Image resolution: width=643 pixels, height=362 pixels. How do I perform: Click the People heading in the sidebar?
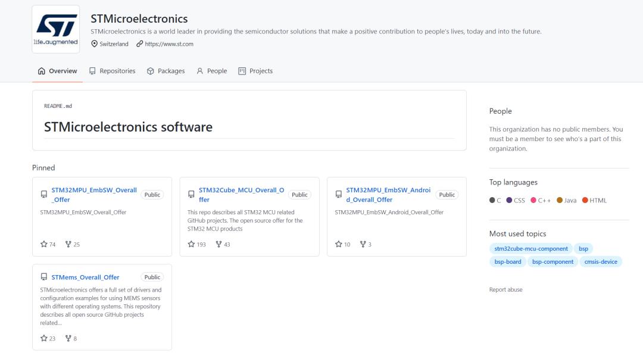click(x=500, y=111)
